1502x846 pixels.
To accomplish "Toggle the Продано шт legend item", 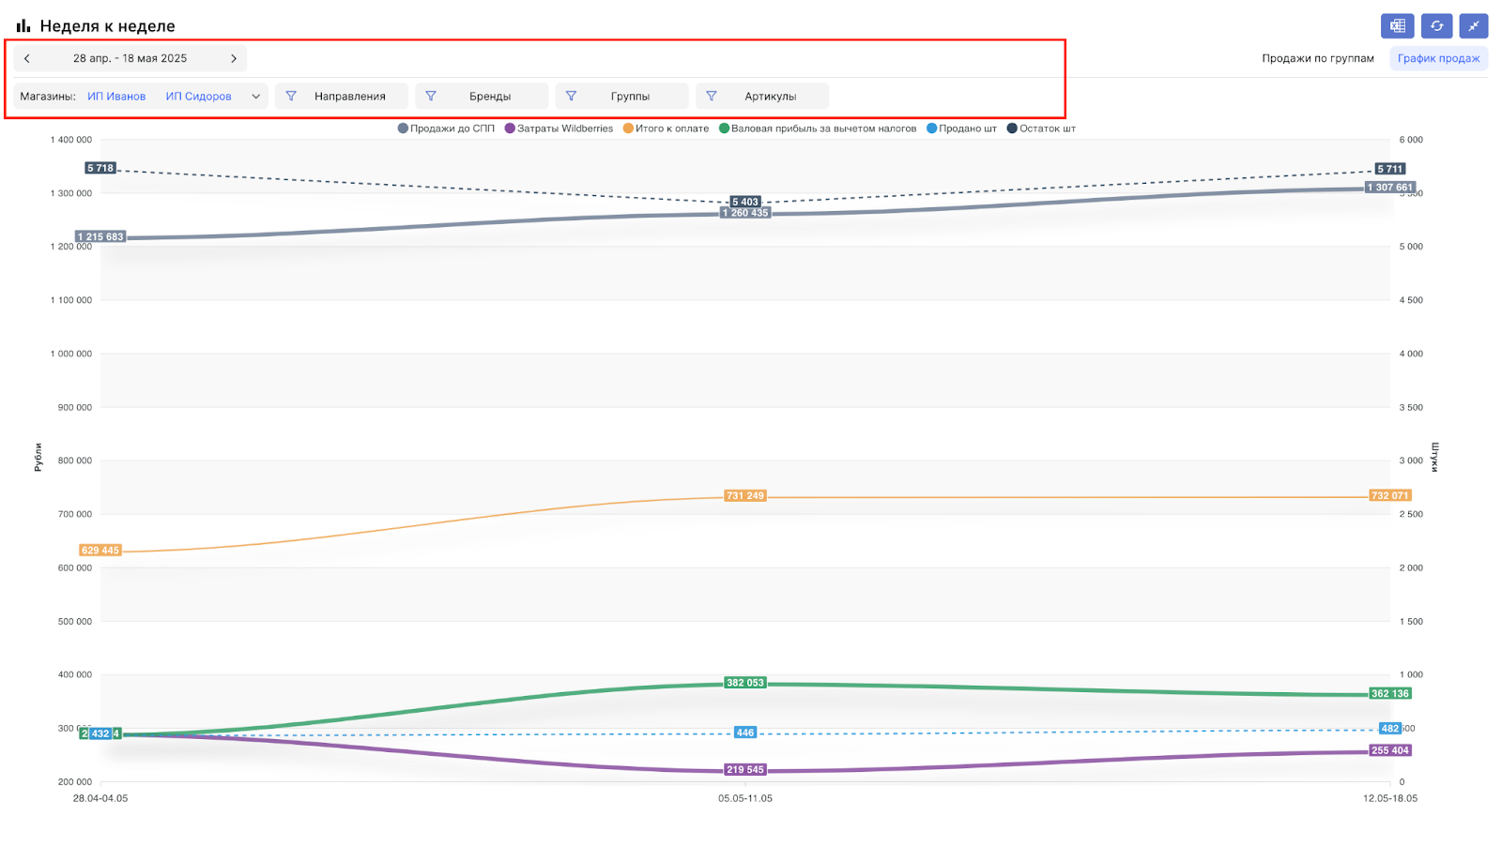I will (961, 128).
